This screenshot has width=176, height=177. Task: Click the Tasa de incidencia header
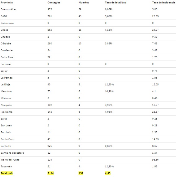pyautogui.click(x=164, y=2)
